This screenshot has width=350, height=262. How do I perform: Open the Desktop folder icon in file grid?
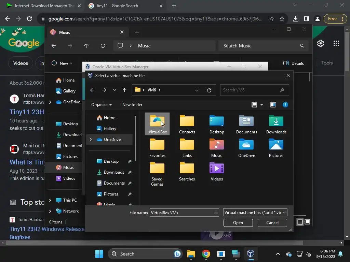tap(217, 124)
